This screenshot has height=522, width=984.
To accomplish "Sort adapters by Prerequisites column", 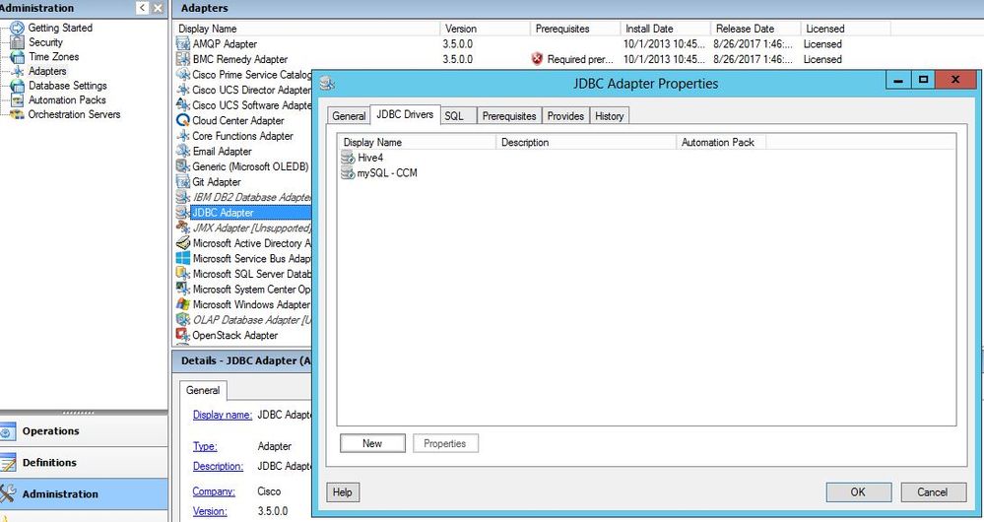I will (x=575, y=29).
